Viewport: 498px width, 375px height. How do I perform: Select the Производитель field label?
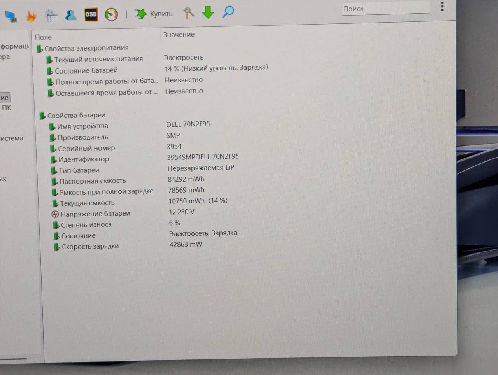pyautogui.click(x=83, y=137)
